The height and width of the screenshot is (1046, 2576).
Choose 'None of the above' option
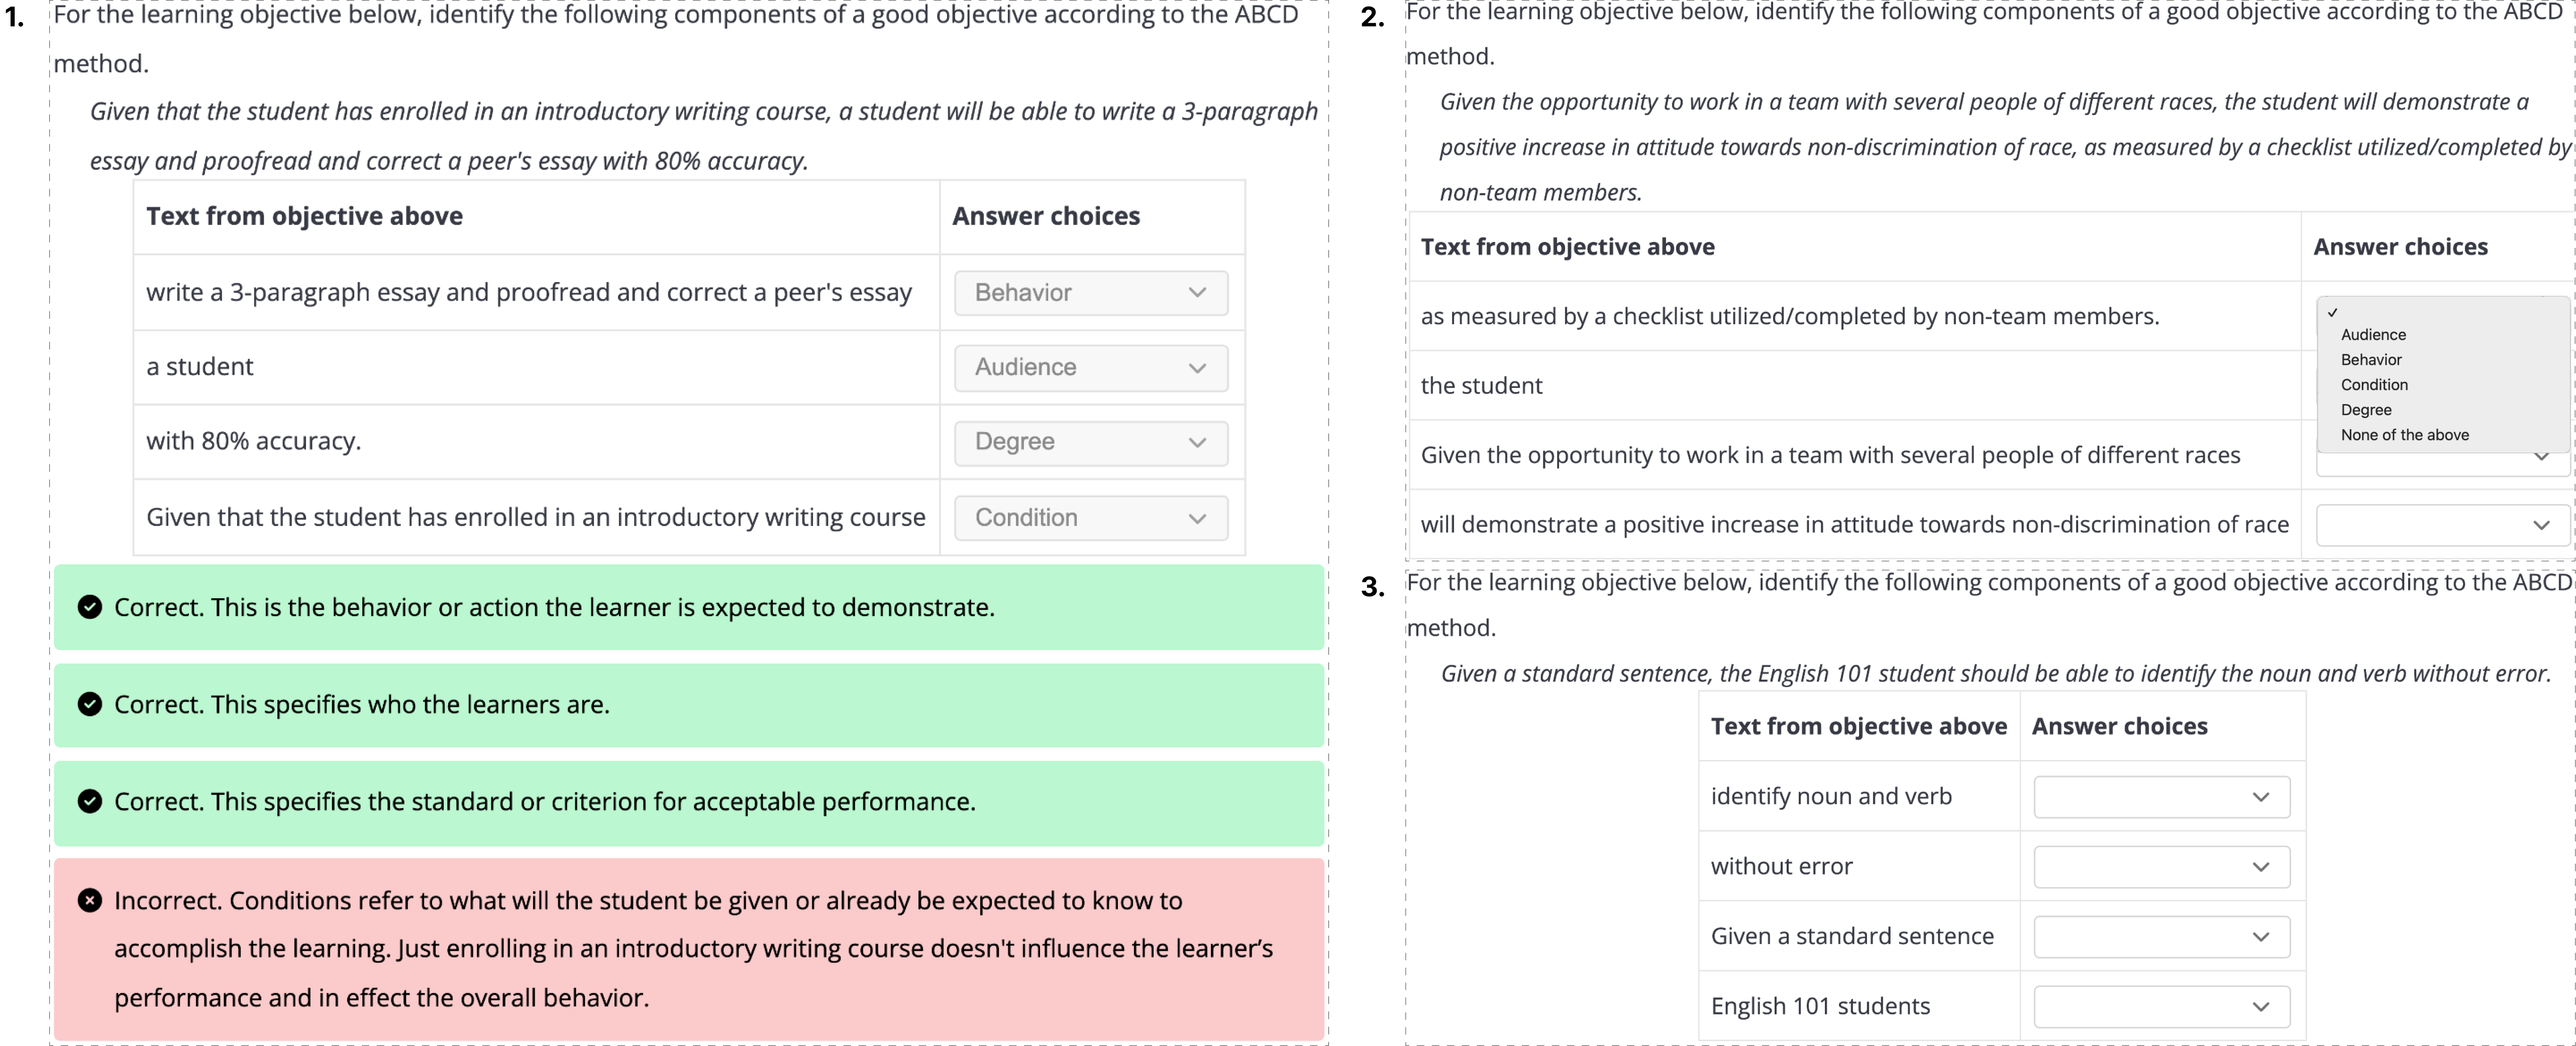pos(2404,435)
